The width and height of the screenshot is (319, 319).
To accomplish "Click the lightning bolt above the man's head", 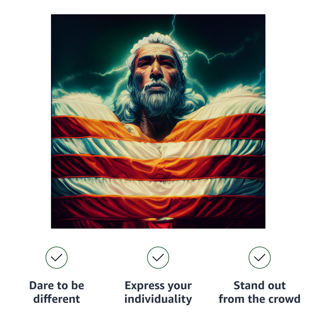I will coord(173,26).
